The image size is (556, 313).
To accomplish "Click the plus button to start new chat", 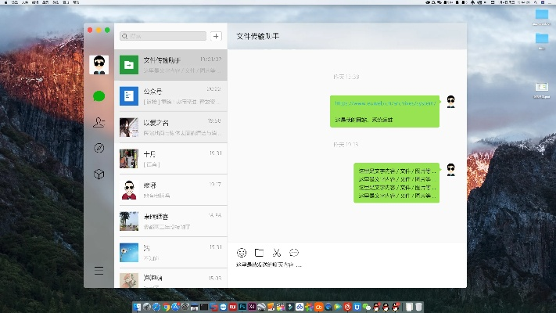I will point(217,36).
